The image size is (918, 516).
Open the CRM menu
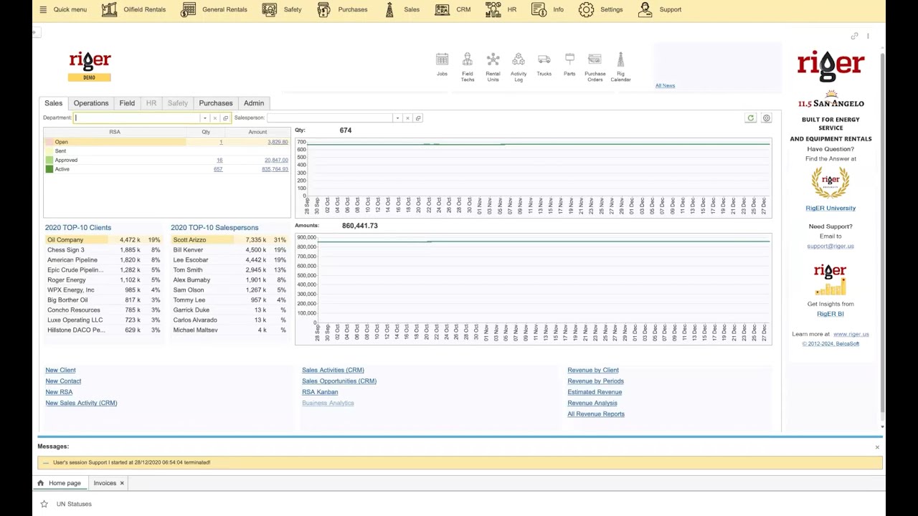453,9
